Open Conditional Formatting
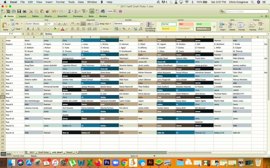Viewport: 270px width, 168px height. pos(150,26)
